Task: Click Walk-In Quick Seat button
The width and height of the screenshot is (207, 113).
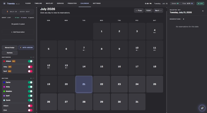Action: point(18,12)
